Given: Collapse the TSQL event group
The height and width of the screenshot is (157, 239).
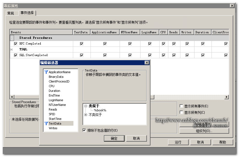Looking at the screenshot, I should 12,49.
